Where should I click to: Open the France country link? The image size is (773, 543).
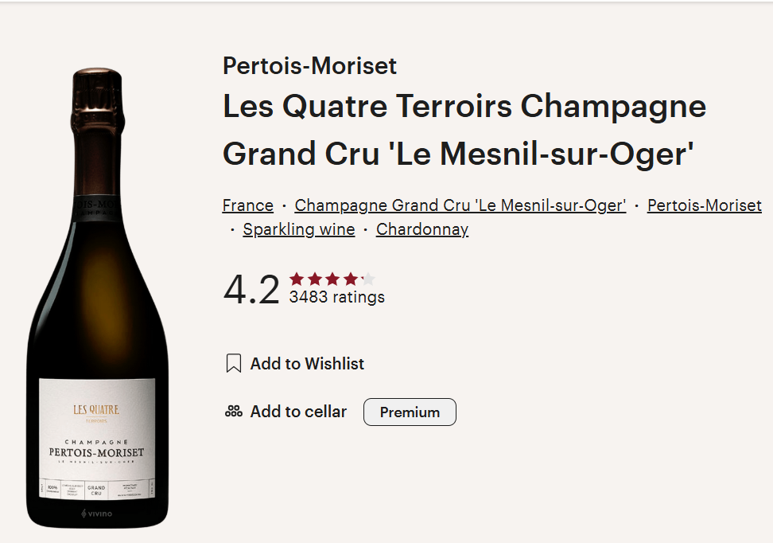[x=248, y=205]
